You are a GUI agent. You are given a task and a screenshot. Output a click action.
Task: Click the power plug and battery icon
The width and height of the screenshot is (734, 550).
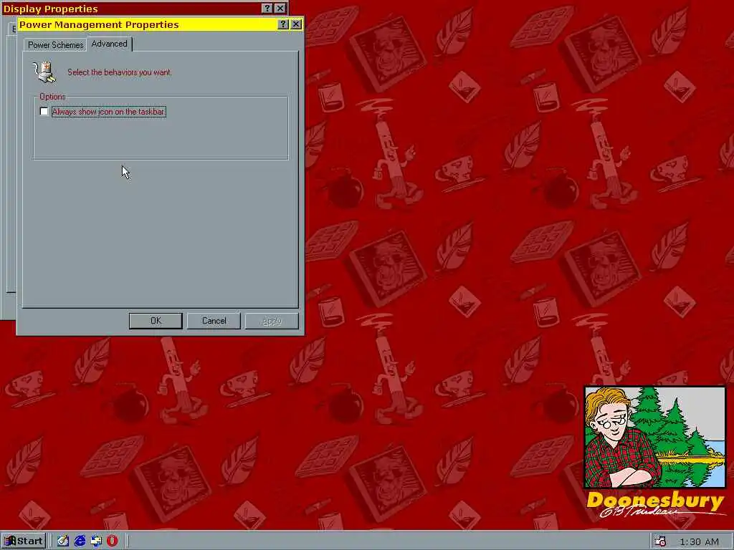(44, 72)
